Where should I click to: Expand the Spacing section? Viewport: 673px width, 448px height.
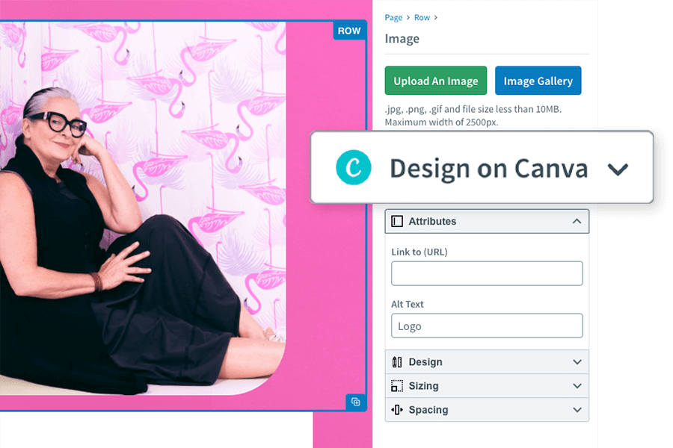click(x=577, y=410)
